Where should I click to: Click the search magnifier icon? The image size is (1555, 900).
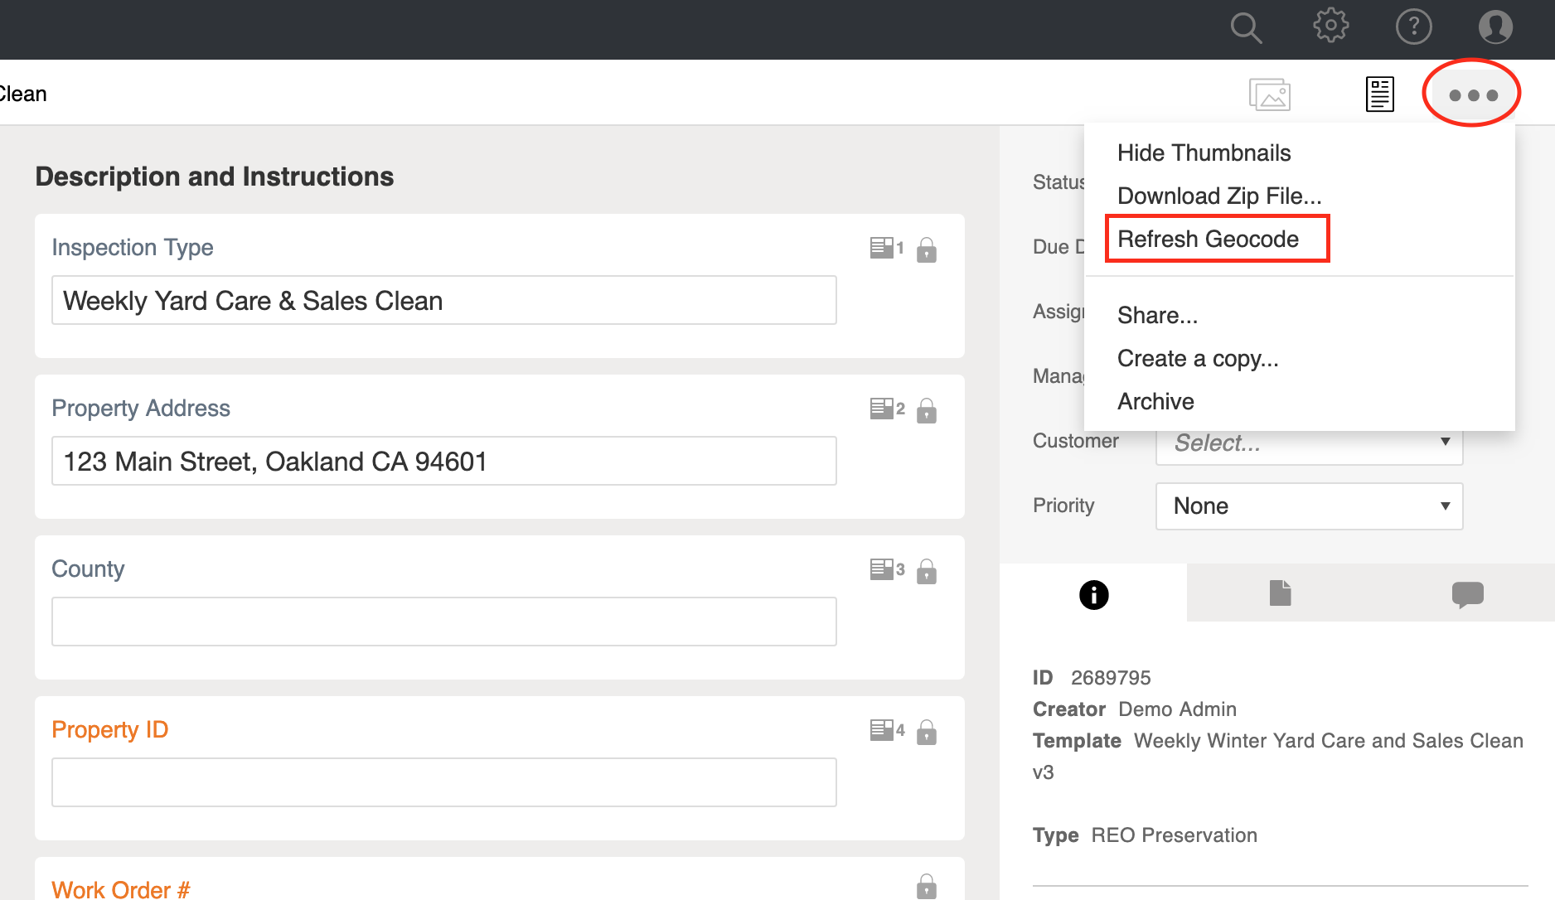(x=1246, y=27)
